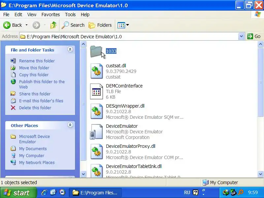
Task: Open My Computer from Other Places
Action: 32,155
